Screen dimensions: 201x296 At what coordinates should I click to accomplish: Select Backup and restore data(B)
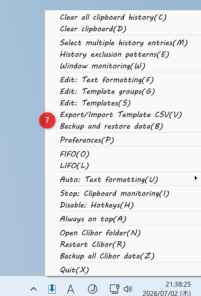tap(123, 126)
